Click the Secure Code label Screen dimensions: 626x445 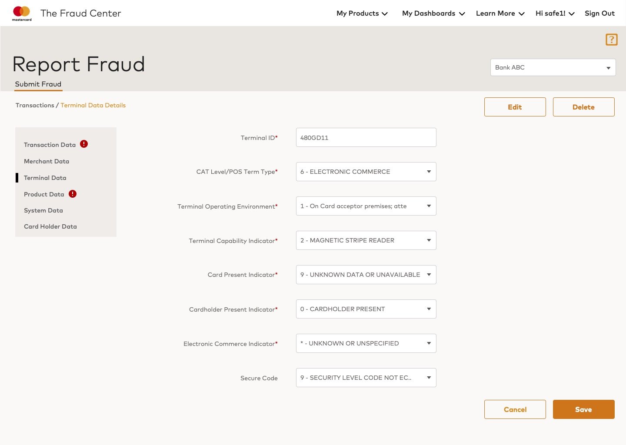259,378
